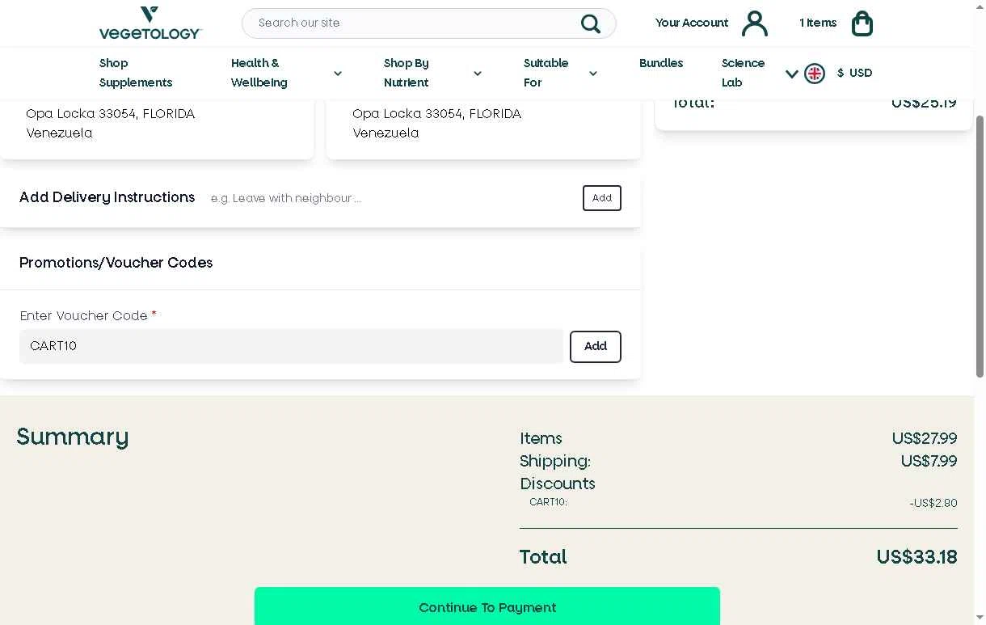Open Health & Wellbeing menu
This screenshot has height=625, width=986.
[x=259, y=73]
